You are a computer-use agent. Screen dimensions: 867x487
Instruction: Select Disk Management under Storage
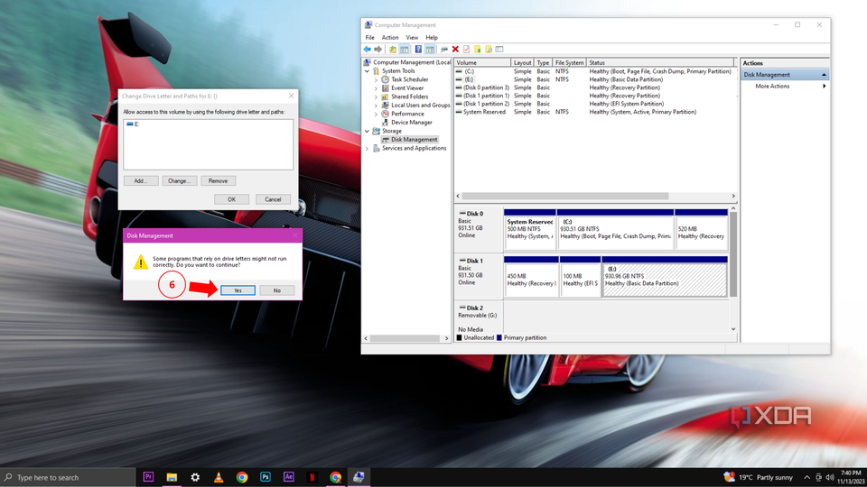(415, 140)
